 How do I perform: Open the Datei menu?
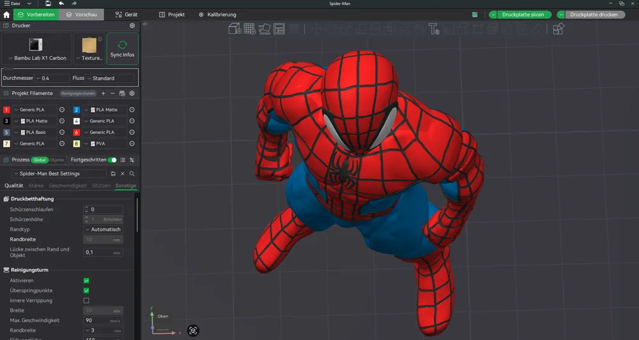(x=17, y=4)
